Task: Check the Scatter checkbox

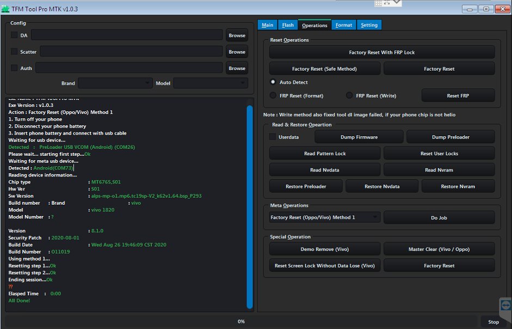Action: (x=14, y=52)
